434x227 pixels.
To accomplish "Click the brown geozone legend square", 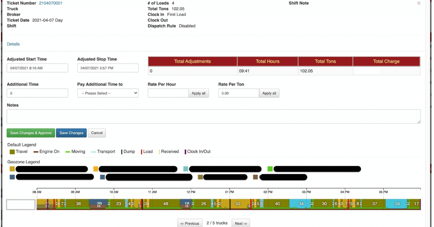I will coord(255,177).
